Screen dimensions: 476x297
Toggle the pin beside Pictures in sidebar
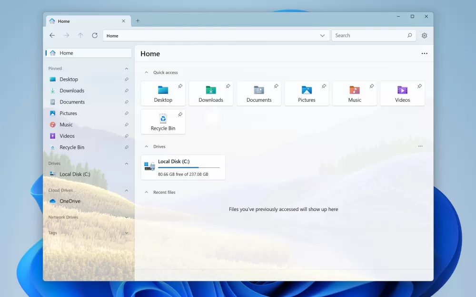click(x=127, y=114)
